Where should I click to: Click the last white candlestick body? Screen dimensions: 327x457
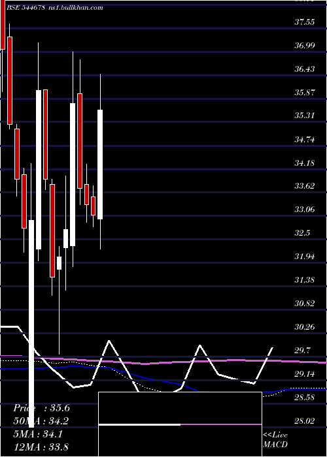click(100, 165)
